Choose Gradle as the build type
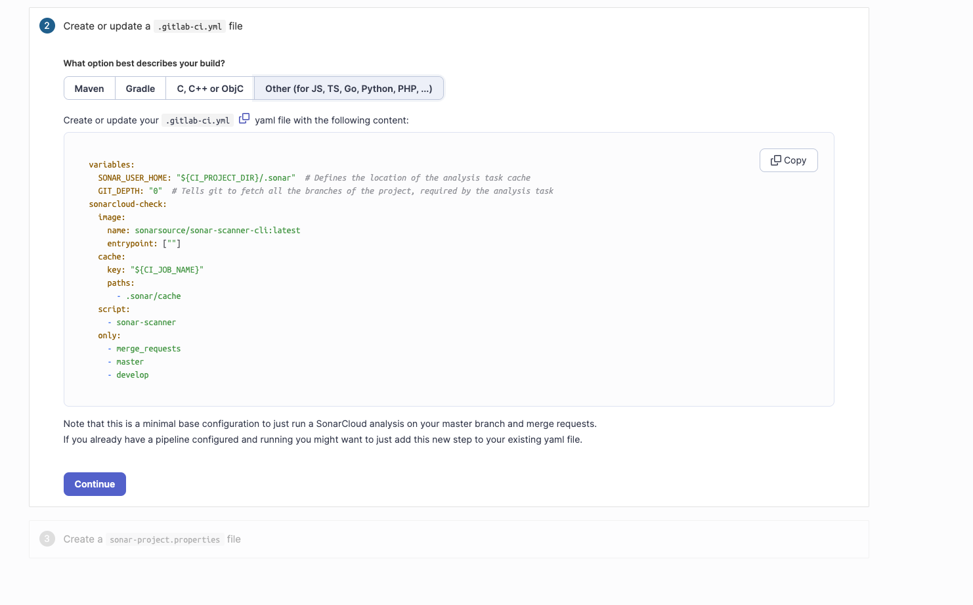Screen dimensions: 973x605 pos(141,89)
